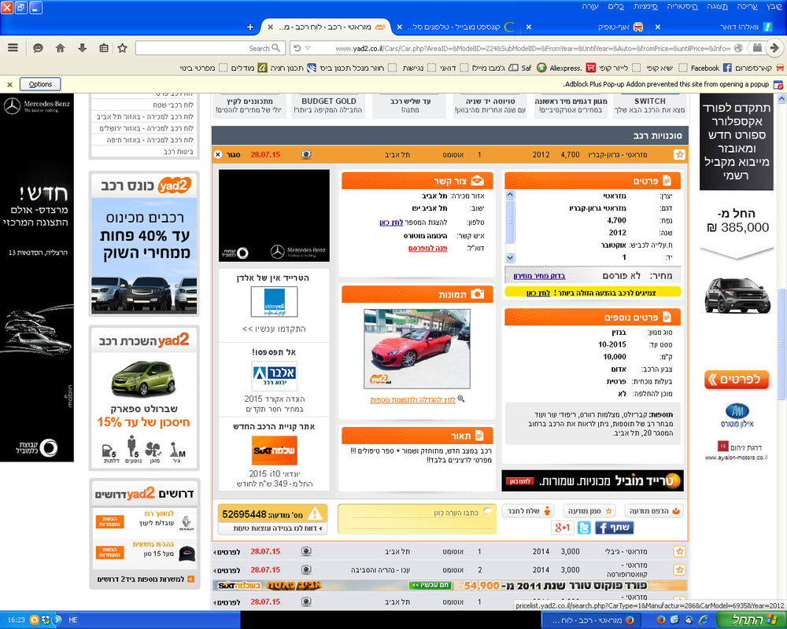Click the שלח לחבר button
Image resolution: width=787 pixels, height=629 pixels.
[529, 511]
